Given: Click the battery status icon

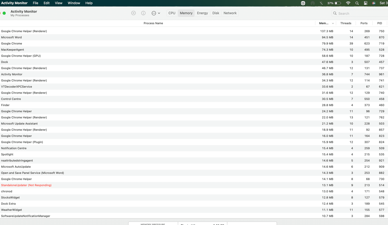Looking at the screenshot, I should [338, 3].
